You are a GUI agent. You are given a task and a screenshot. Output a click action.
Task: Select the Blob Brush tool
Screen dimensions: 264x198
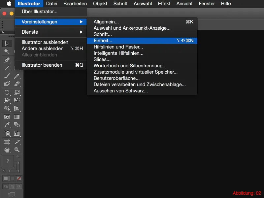pyautogui.click(x=7, y=84)
